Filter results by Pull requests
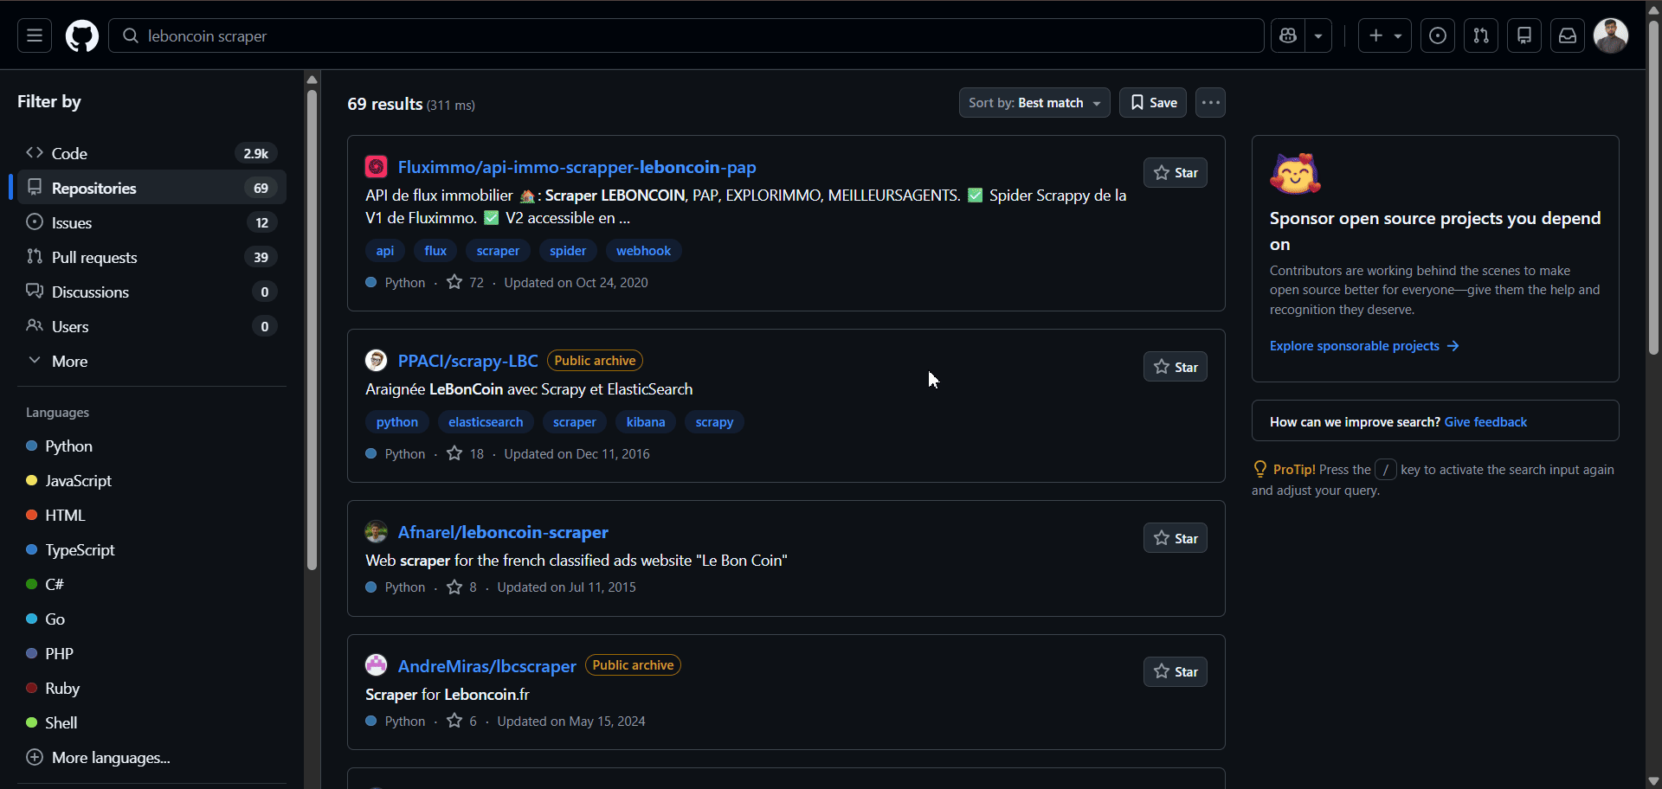Image resolution: width=1662 pixels, height=789 pixels. (x=151, y=257)
